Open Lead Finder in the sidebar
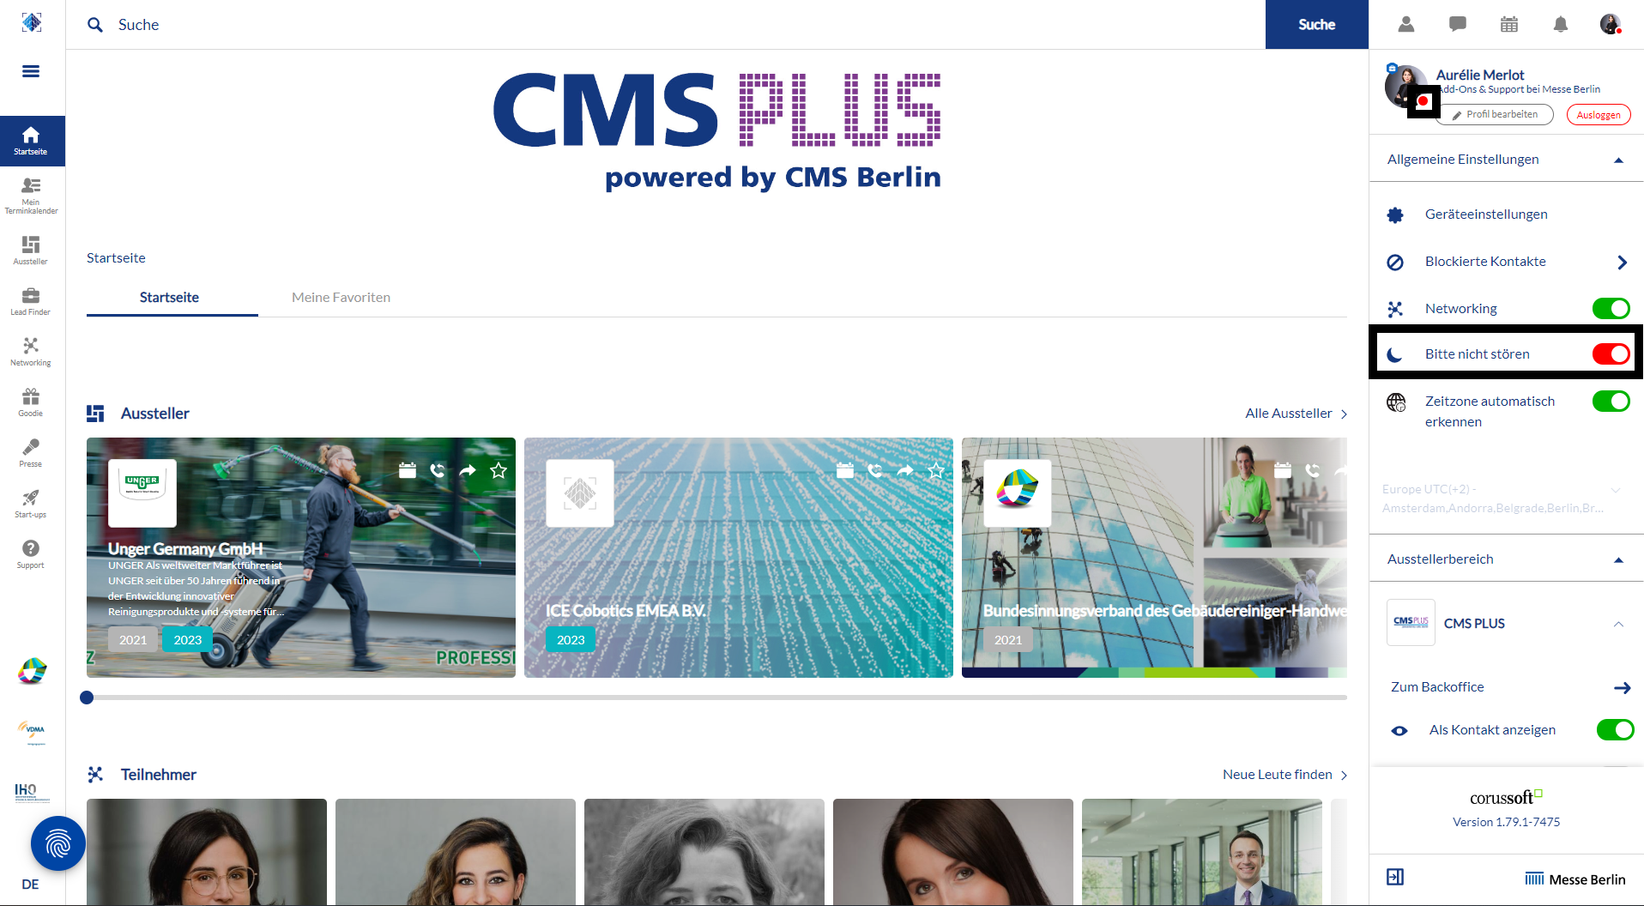 [x=31, y=302]
